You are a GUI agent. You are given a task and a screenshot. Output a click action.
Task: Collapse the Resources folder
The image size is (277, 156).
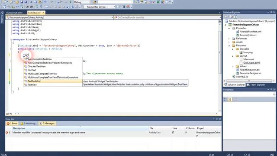(229, 45)
